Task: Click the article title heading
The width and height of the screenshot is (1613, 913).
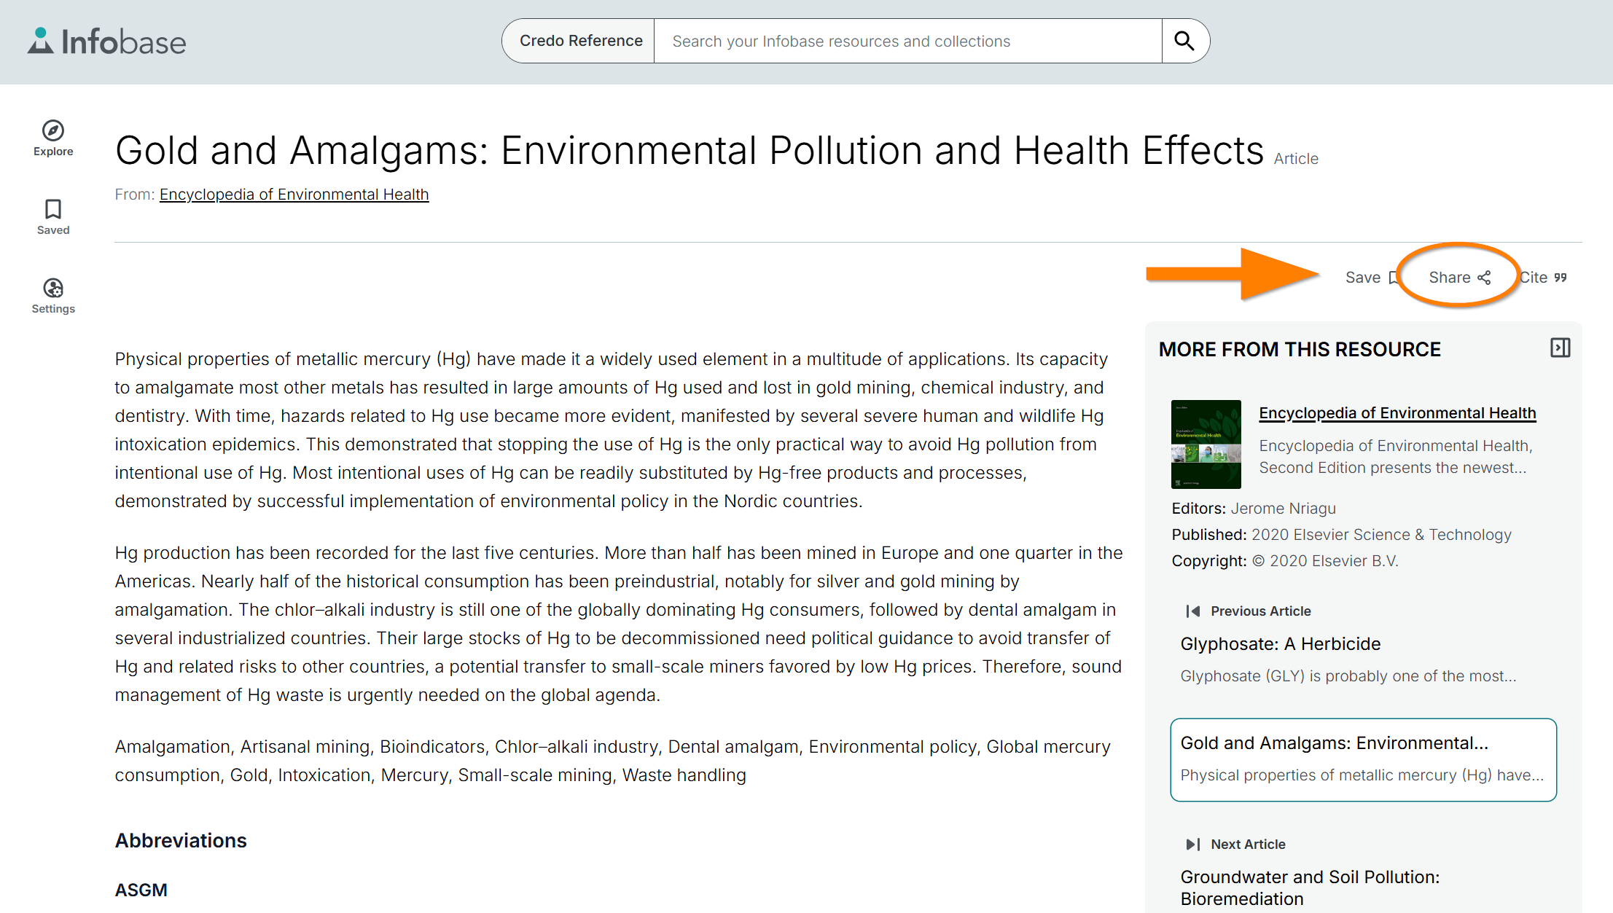Action: click(x=690, y=151)
